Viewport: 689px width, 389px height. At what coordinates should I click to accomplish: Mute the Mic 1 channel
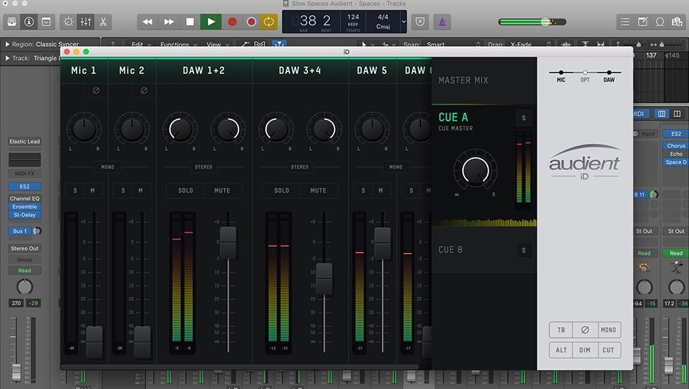coord(92,191)
